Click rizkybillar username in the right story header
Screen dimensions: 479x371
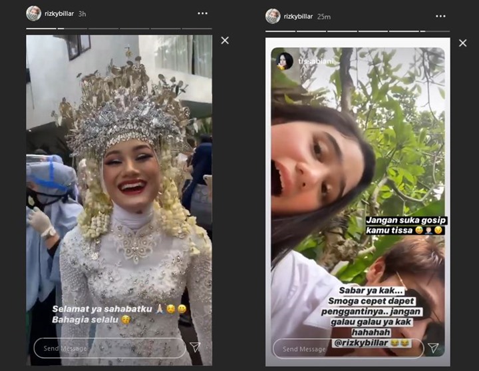(298, 17)
